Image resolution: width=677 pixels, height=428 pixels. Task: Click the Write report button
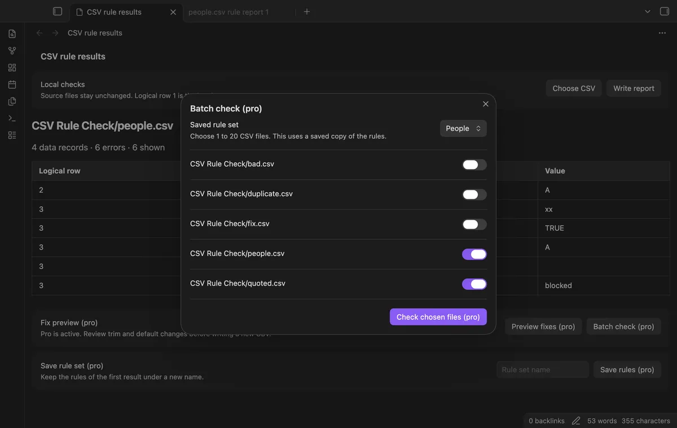[x=634, y=88]
